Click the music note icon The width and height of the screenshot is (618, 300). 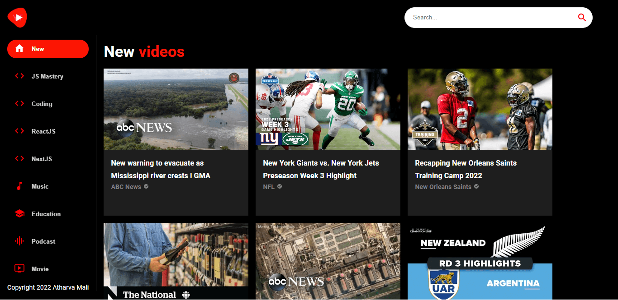19,186
